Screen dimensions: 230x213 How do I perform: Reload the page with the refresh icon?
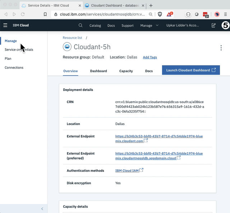tap(23, 14)
